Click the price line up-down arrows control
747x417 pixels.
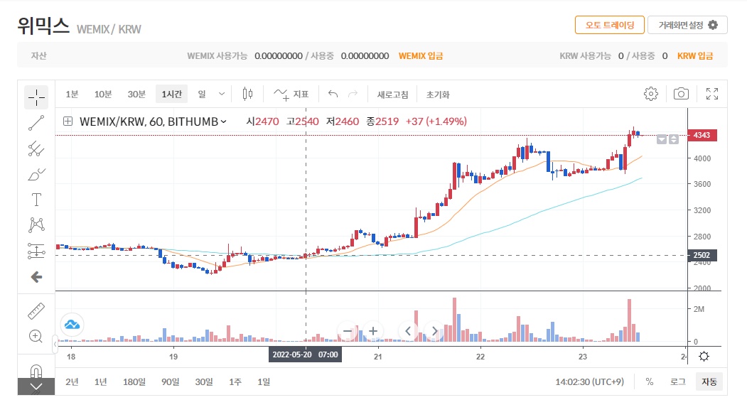(674, 139)
